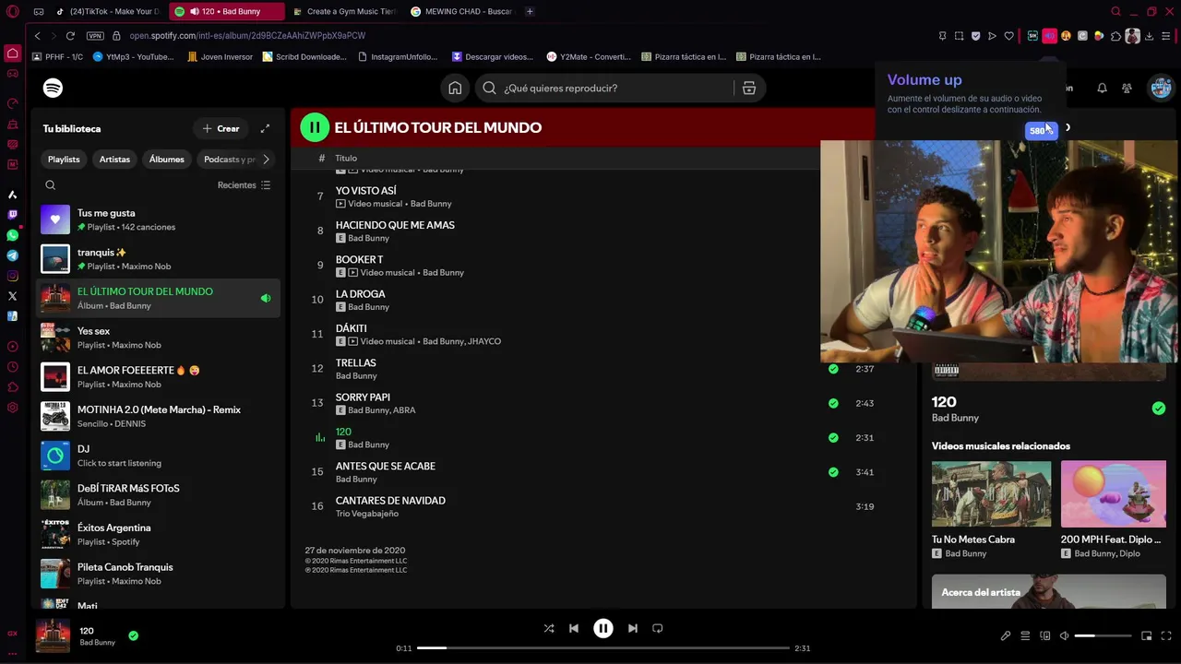
Task: Open DJ item in library
Action: point(159,456)
